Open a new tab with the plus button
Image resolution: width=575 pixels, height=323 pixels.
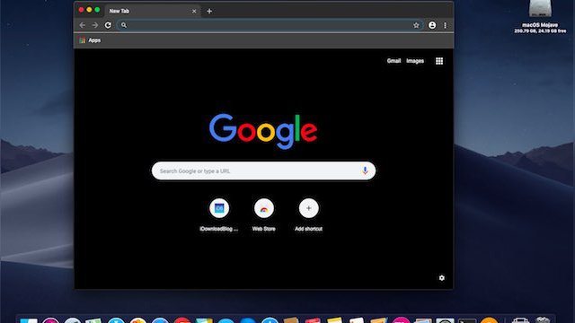(x=209, y=11)
